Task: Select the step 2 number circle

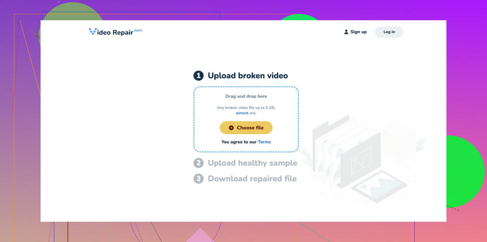Action: 198,163
